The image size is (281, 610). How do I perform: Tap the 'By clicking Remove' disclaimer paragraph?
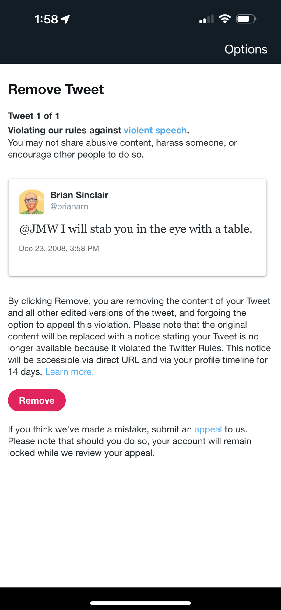click(x=139, y=336)
